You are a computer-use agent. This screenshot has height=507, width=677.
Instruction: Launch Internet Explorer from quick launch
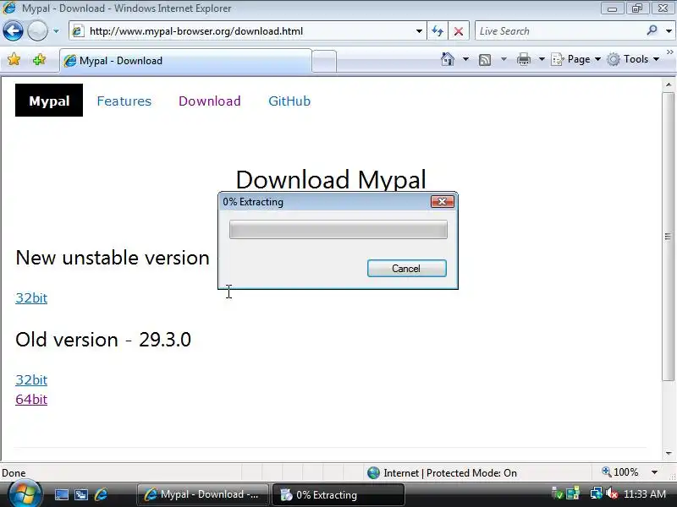[101, 495]
